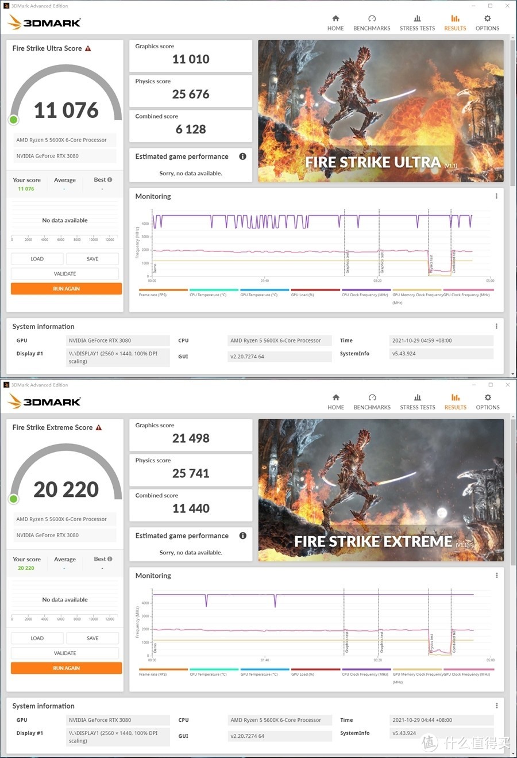This screenshot has height=758, width=517.
Task: Click green indicator dot on Extreme score gauge
Action: tap(14, 499)
